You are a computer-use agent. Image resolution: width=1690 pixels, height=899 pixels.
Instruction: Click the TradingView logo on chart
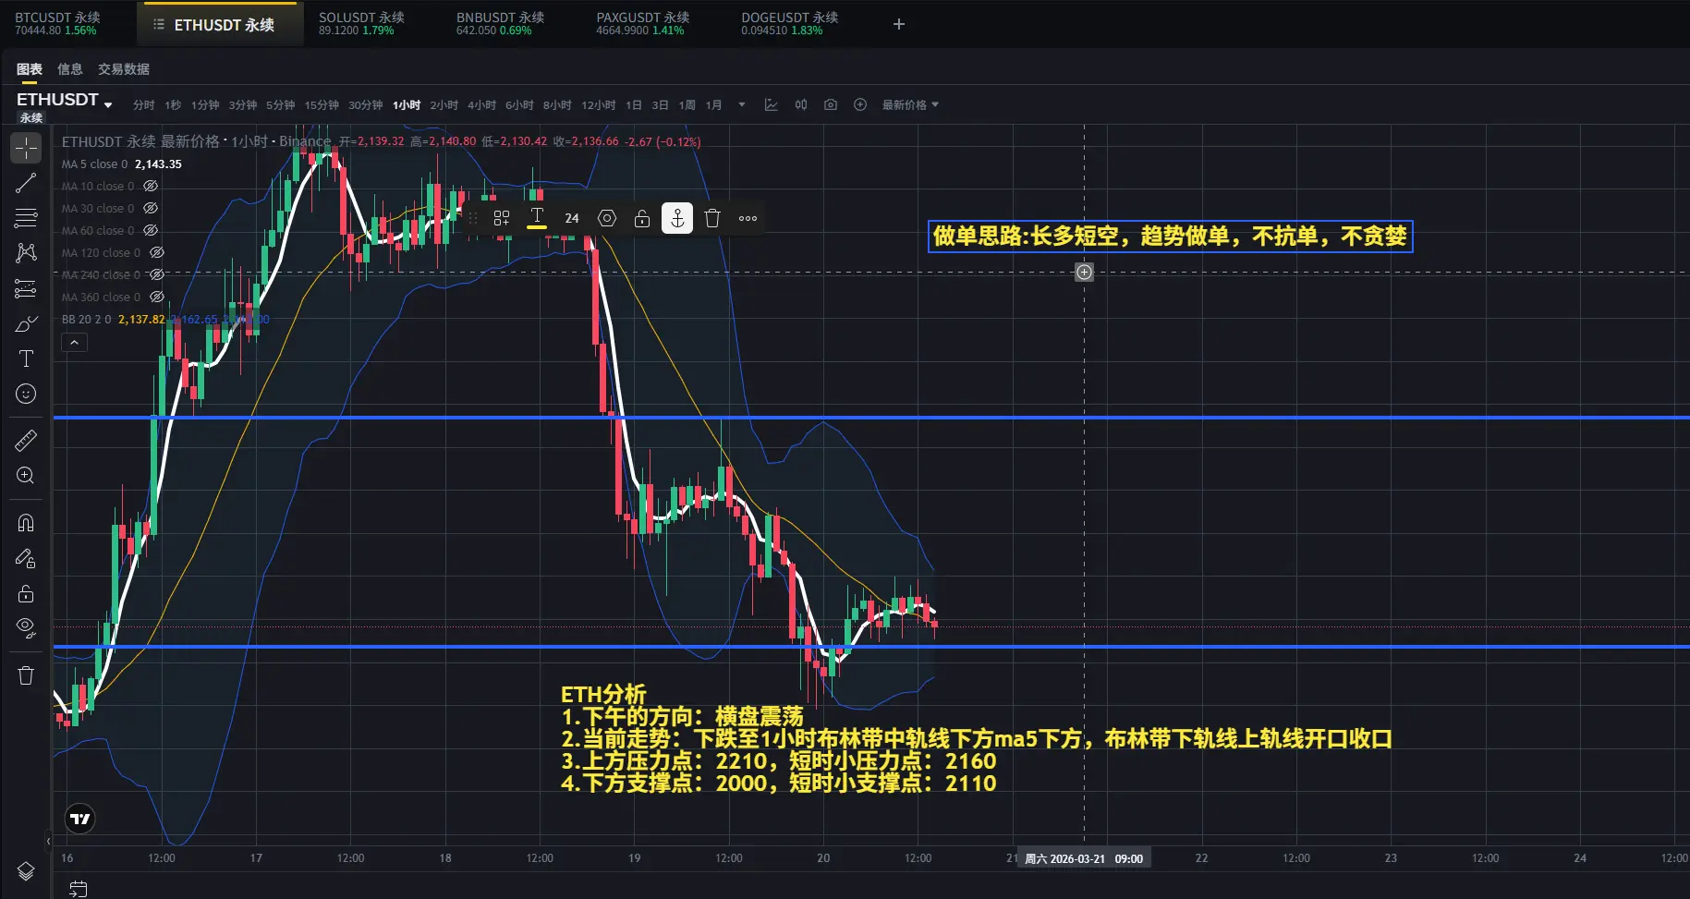(x=80, y=819)
